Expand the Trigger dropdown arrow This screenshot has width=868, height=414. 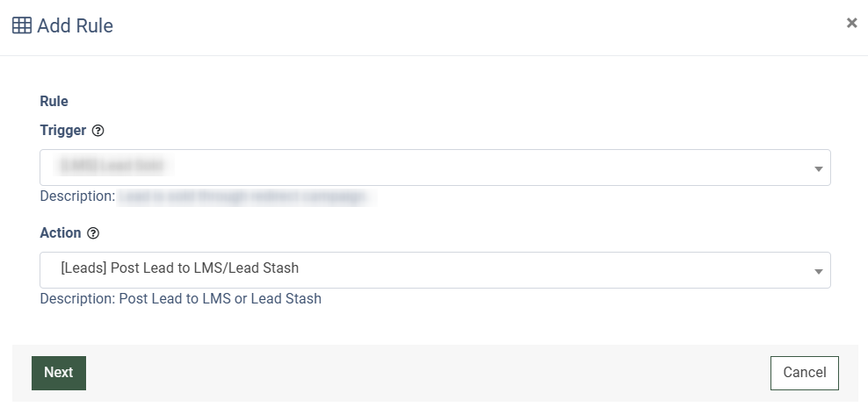point(818,168)
